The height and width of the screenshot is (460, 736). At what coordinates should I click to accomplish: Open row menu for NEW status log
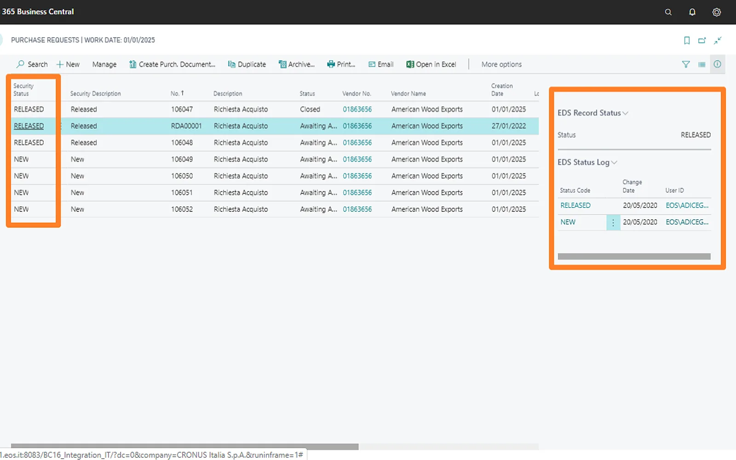click(613, 222)
